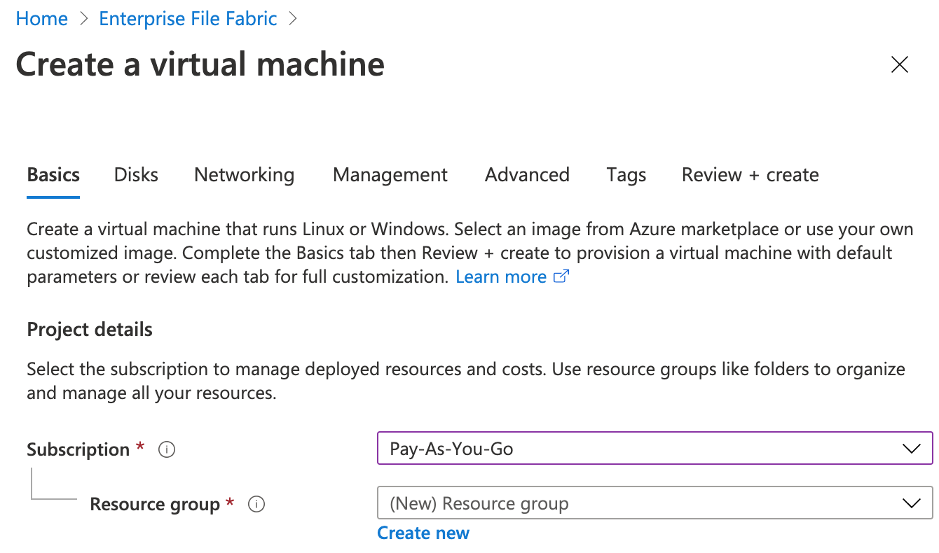Viewport: 939px width, 553px height.
Task: Click the Subscription dropdown chevron arrow
Action: click(911, 449)
